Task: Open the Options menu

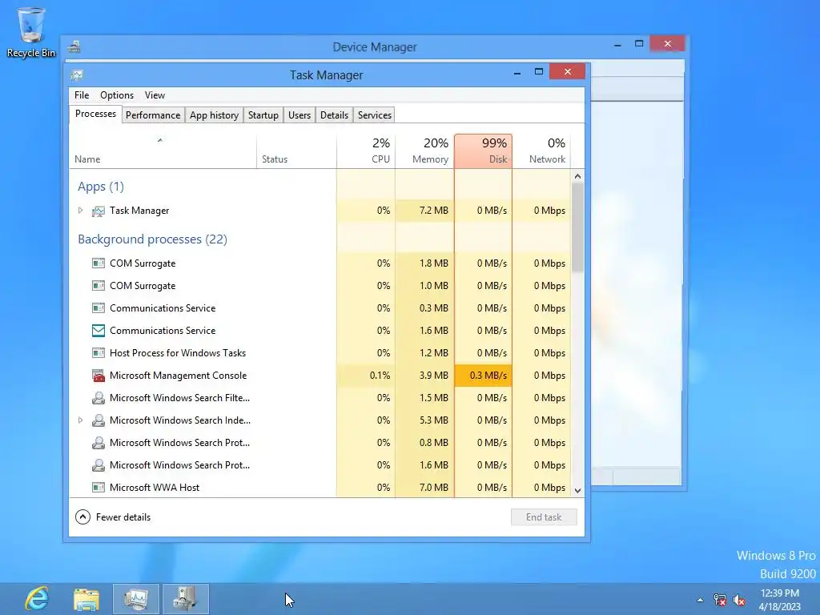Action: [x=117, y=95]
